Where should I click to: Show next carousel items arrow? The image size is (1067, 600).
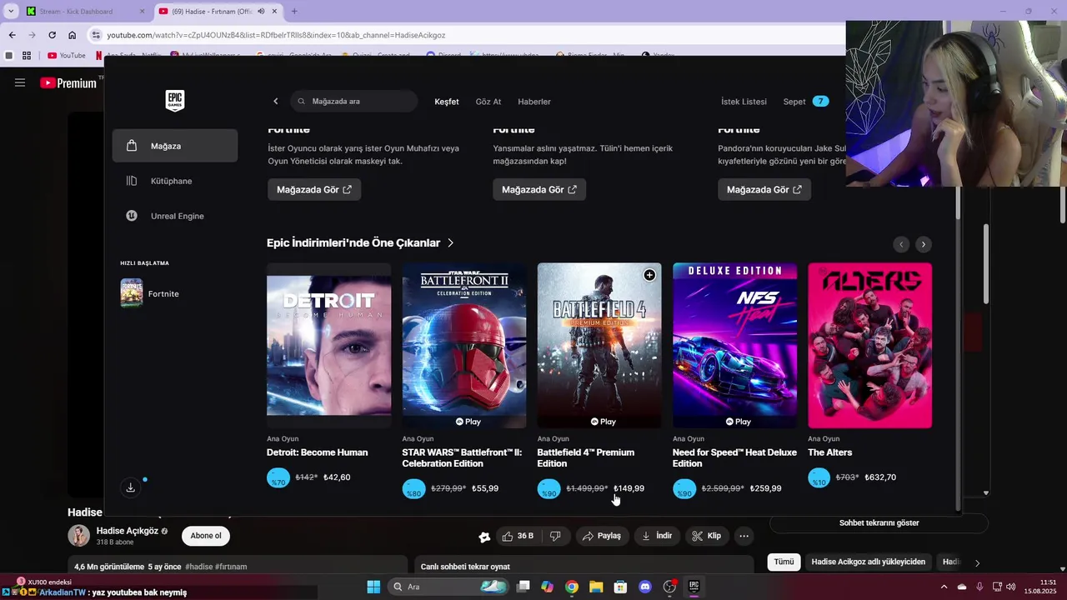coord(923,244)
